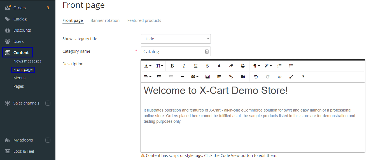Viewport: 378px width, 160px height.
Task: Go to News messages
Action: point(27,61)
